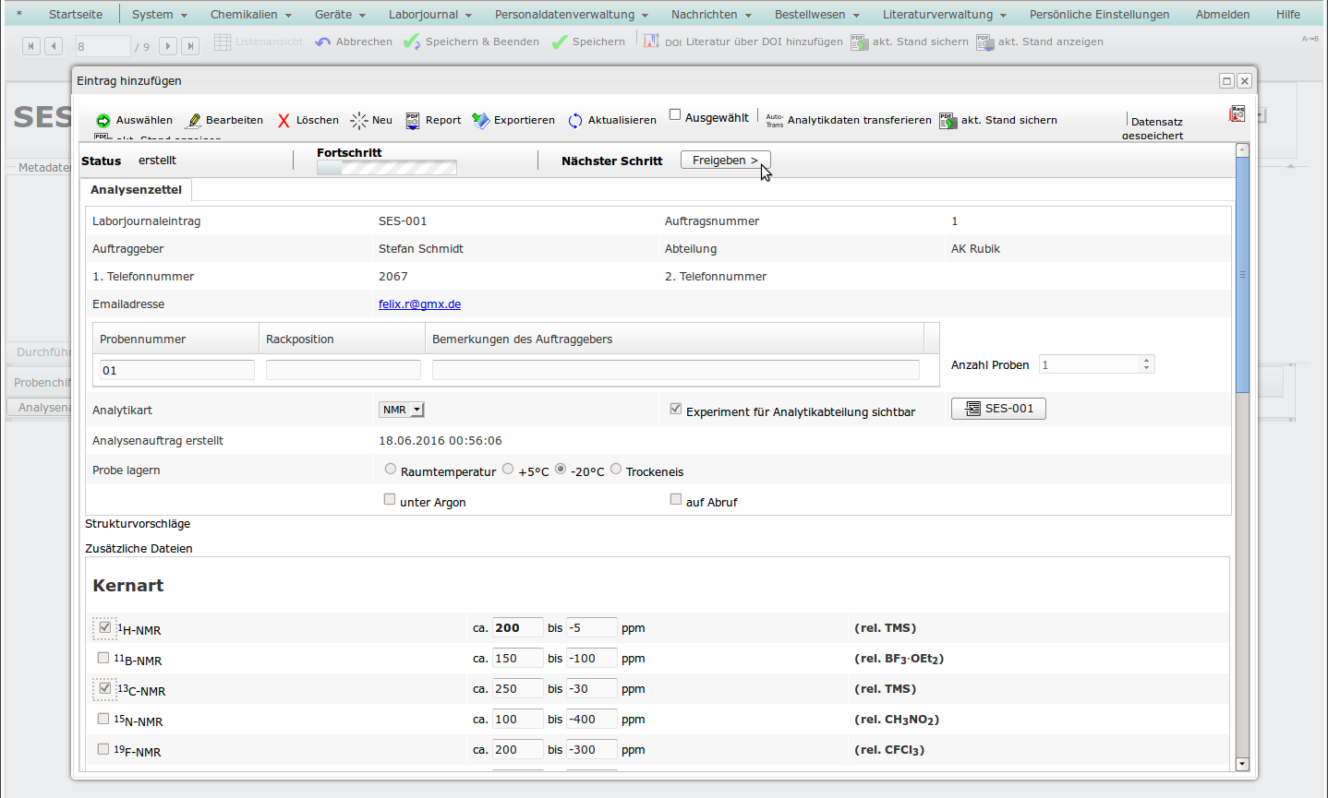Open the felix.r@gmx.de email link
The height and width of the screenshot is (798, 1328).
(x=419, y=304)
